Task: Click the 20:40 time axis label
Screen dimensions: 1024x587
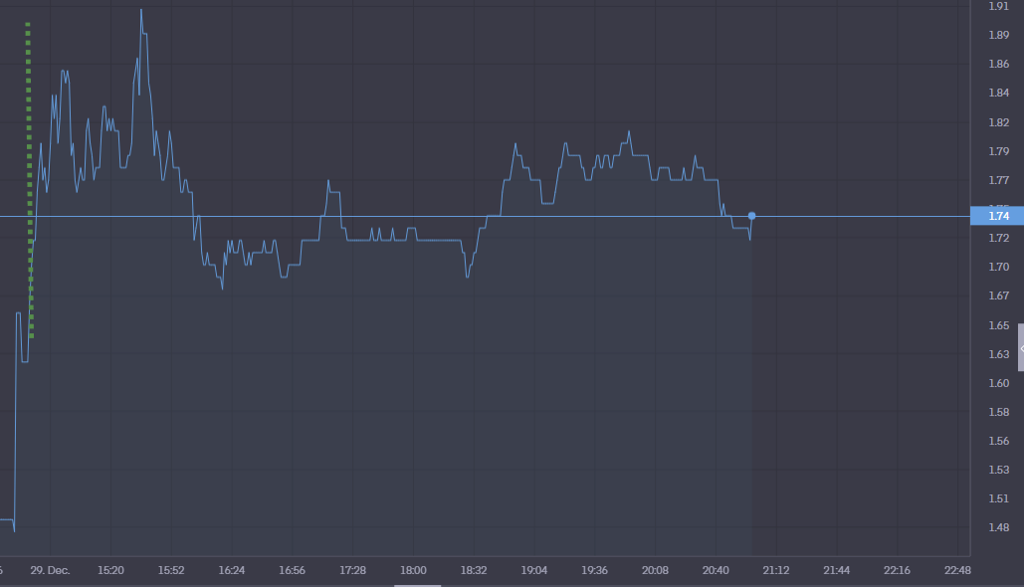Action: coord(716,570)
